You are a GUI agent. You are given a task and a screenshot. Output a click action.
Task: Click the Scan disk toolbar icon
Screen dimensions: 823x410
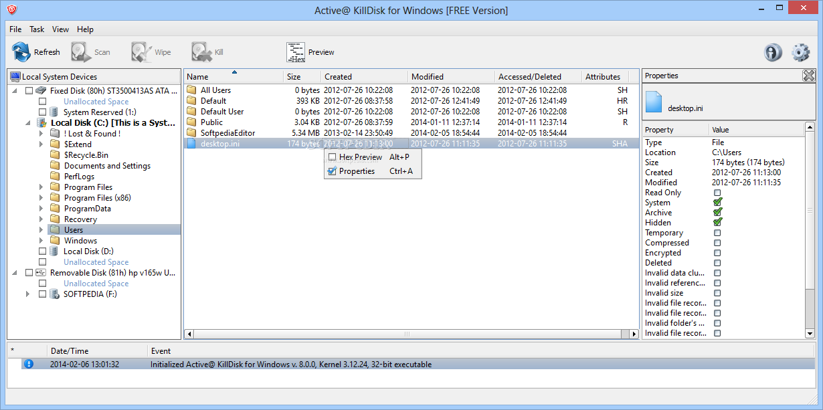pos(81,52)
